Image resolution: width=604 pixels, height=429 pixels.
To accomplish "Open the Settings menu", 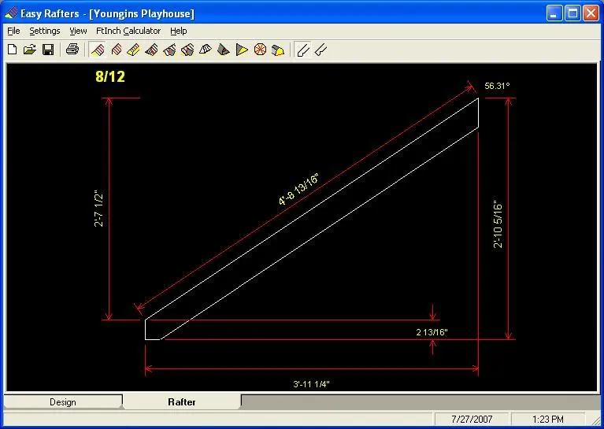I will pos(45,31).
